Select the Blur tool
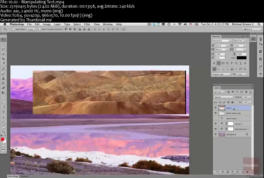This screenshot has width=264, height=178. pos(3,97)
